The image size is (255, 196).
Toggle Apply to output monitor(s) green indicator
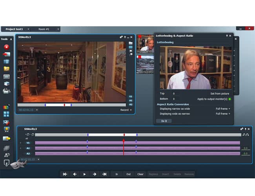pyautogui.click(x=230, y=99)
